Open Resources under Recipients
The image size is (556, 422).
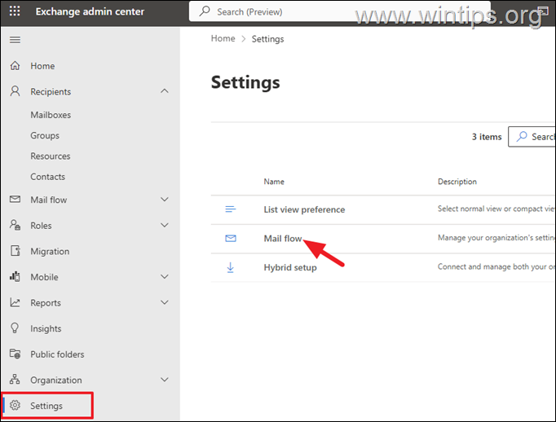point(51,156)
